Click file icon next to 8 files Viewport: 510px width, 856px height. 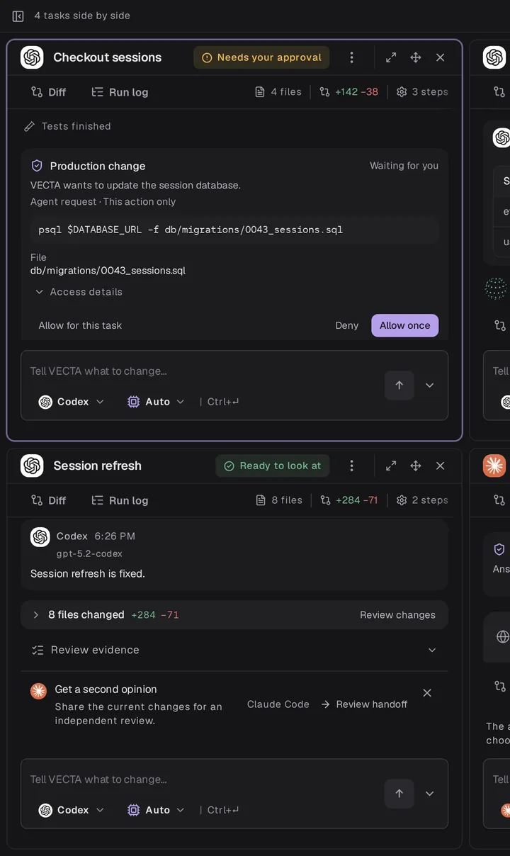click(260, 500)
